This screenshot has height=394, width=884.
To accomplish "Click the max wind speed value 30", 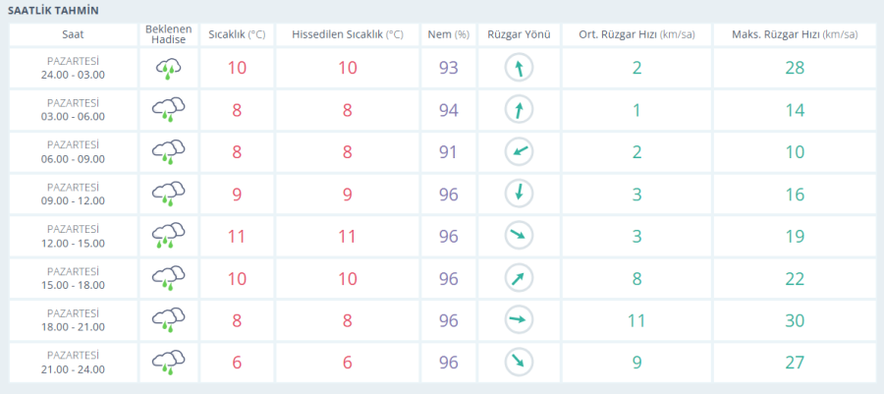I will point(795,320).
